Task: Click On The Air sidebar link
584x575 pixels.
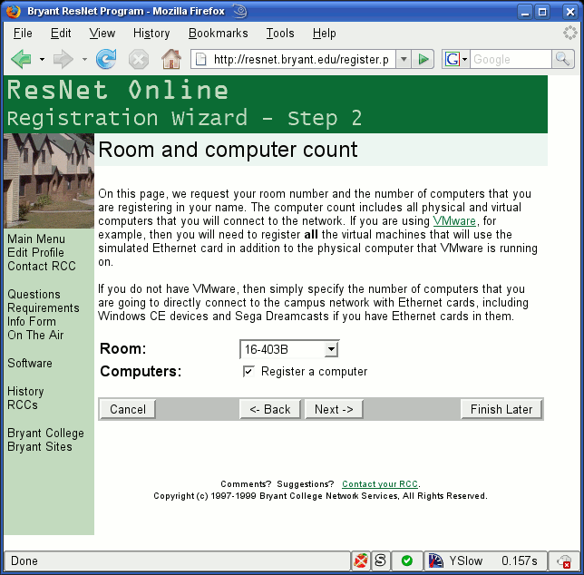Action: 35,335
